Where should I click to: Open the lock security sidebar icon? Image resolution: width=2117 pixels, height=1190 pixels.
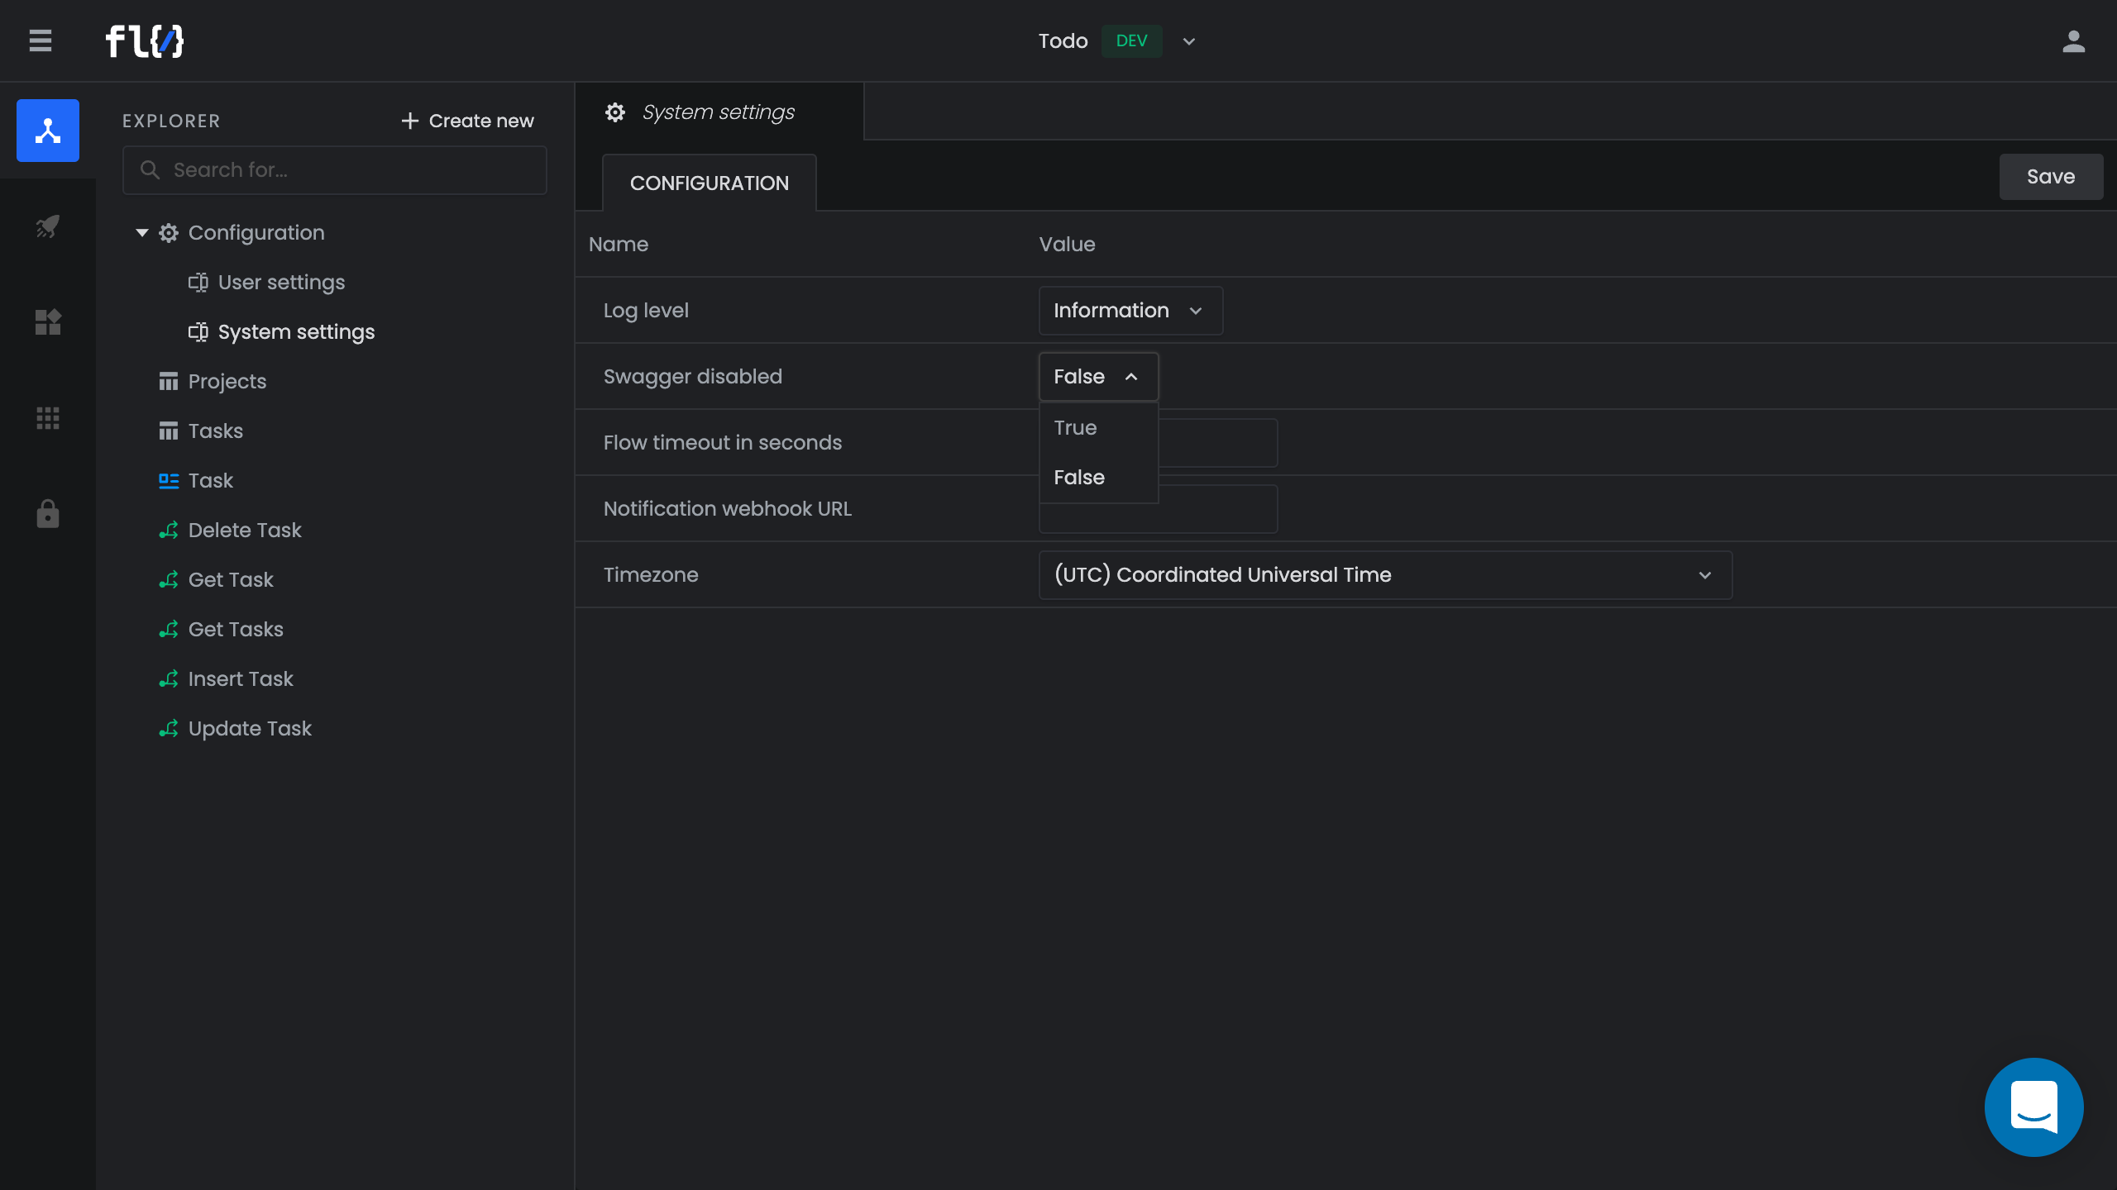pos(48,514)
